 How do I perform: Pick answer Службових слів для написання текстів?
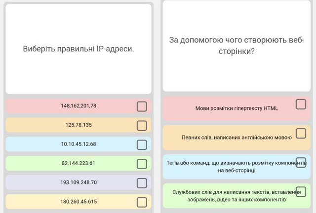(237, 196)
